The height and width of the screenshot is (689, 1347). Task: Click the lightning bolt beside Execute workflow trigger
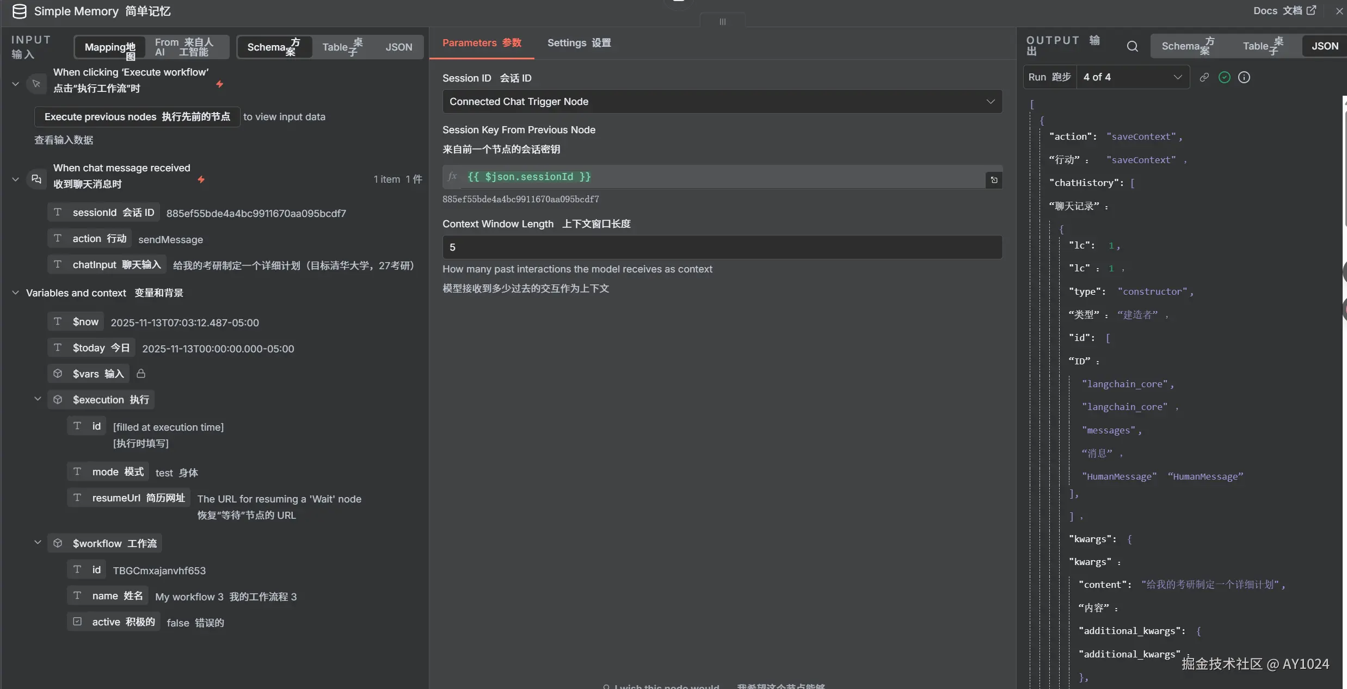pos(220,84)
